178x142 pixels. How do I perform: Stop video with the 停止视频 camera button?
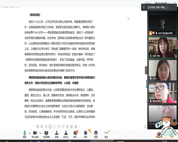click(35, 133)
